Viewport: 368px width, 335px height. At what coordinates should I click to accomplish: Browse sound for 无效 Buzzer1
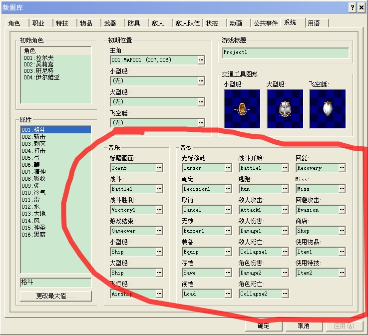(x=228, y=231)
